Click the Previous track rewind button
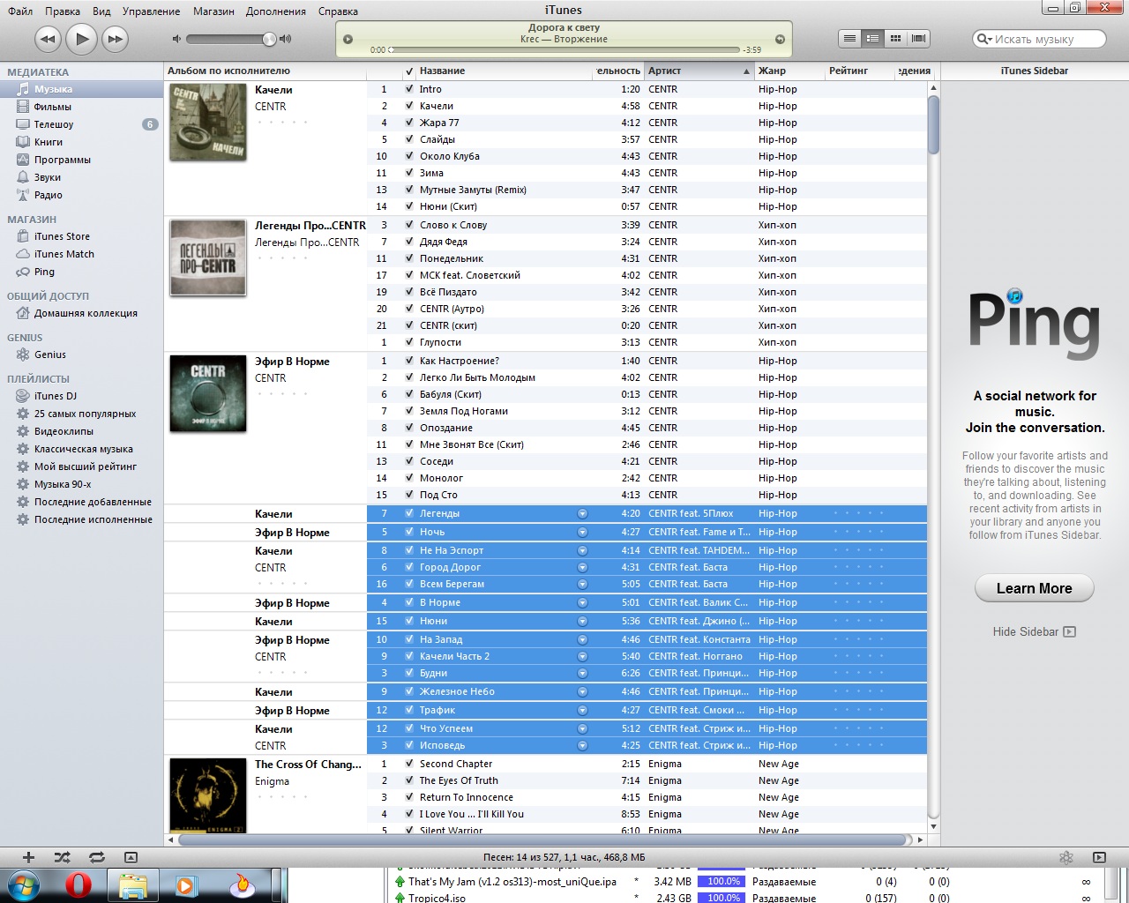The height and width of the screenshot is (903, 1129). [48, 39]
